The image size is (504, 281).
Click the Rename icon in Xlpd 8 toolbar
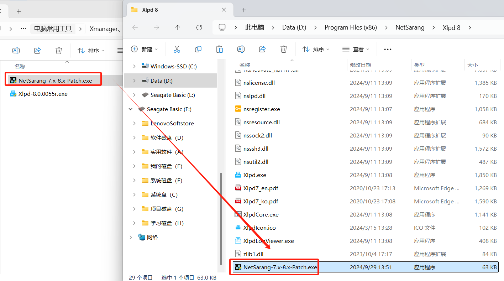[x=241, y=49]
